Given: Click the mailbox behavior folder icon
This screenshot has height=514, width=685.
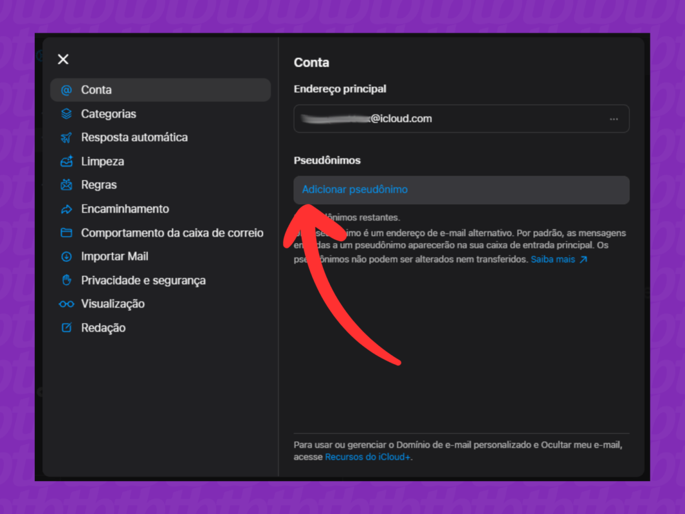Looking at the screenshot, I should (67, 233).
